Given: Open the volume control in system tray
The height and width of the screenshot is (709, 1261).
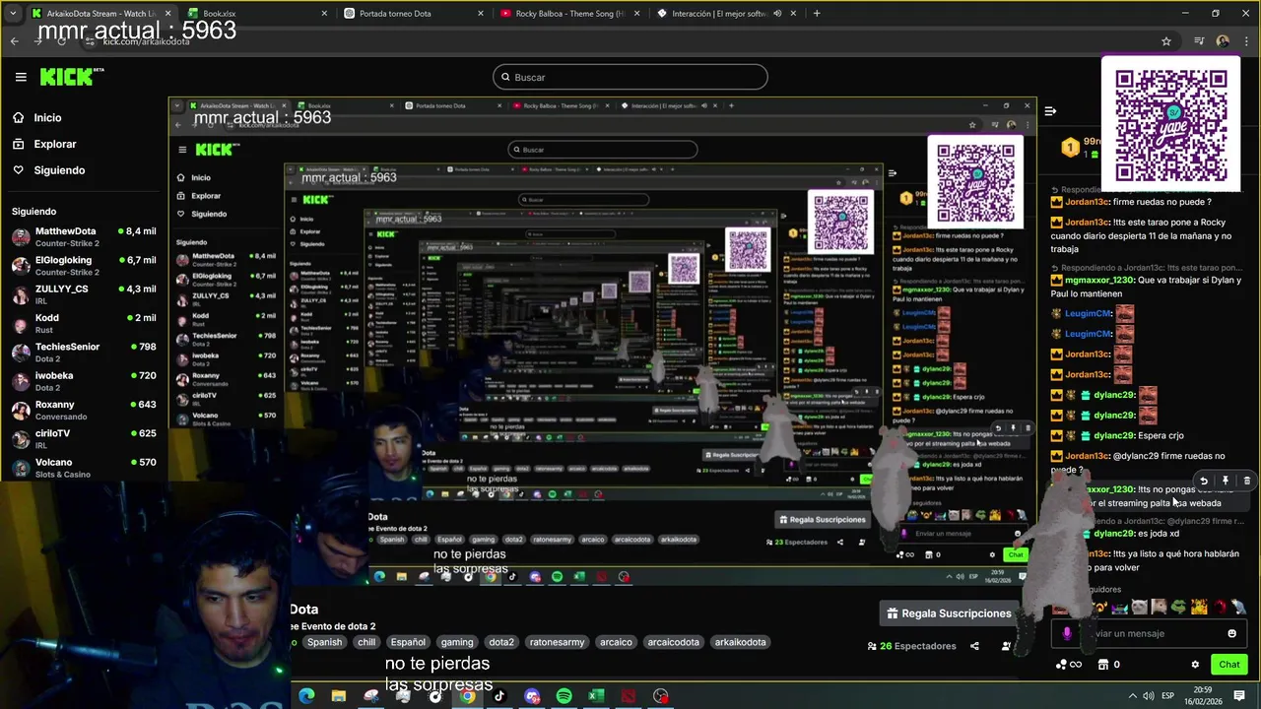Looking at the screenshot, I should point(1149,696).
